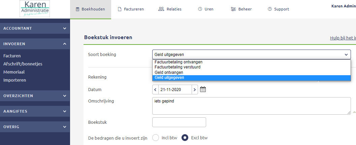Open the Support tab
Screen dimensions: 356x145
(278, 9)
